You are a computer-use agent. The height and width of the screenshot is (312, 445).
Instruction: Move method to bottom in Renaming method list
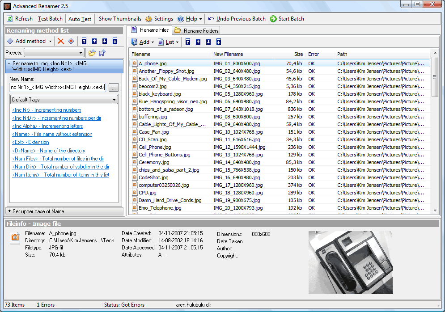(115, 41)
